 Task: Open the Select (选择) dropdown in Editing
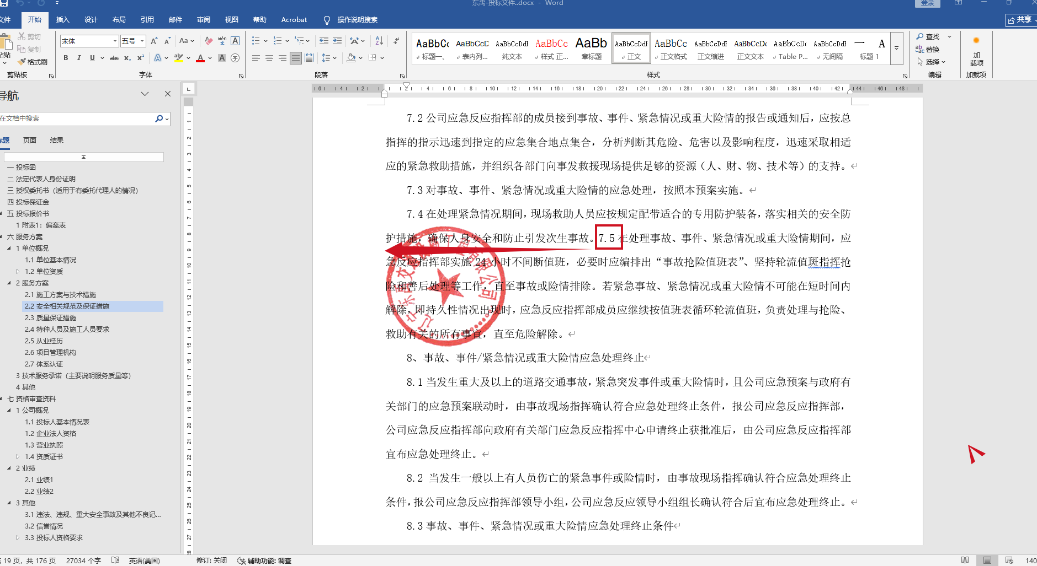coord(932,62)
